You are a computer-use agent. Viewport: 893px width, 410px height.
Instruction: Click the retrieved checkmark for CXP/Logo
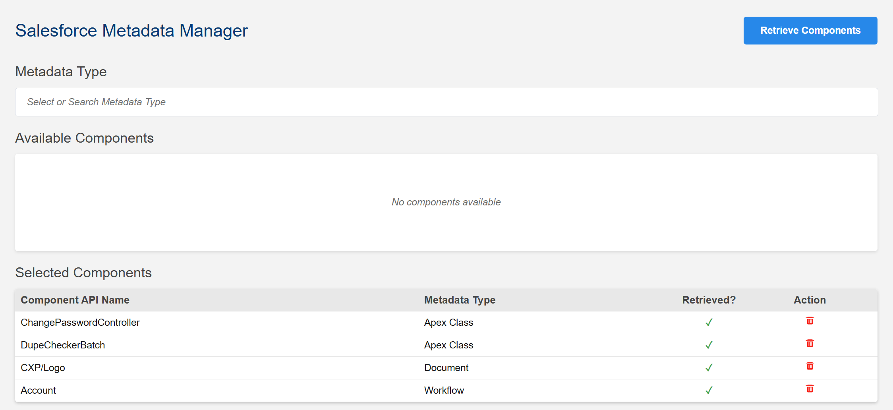point(709,367)
